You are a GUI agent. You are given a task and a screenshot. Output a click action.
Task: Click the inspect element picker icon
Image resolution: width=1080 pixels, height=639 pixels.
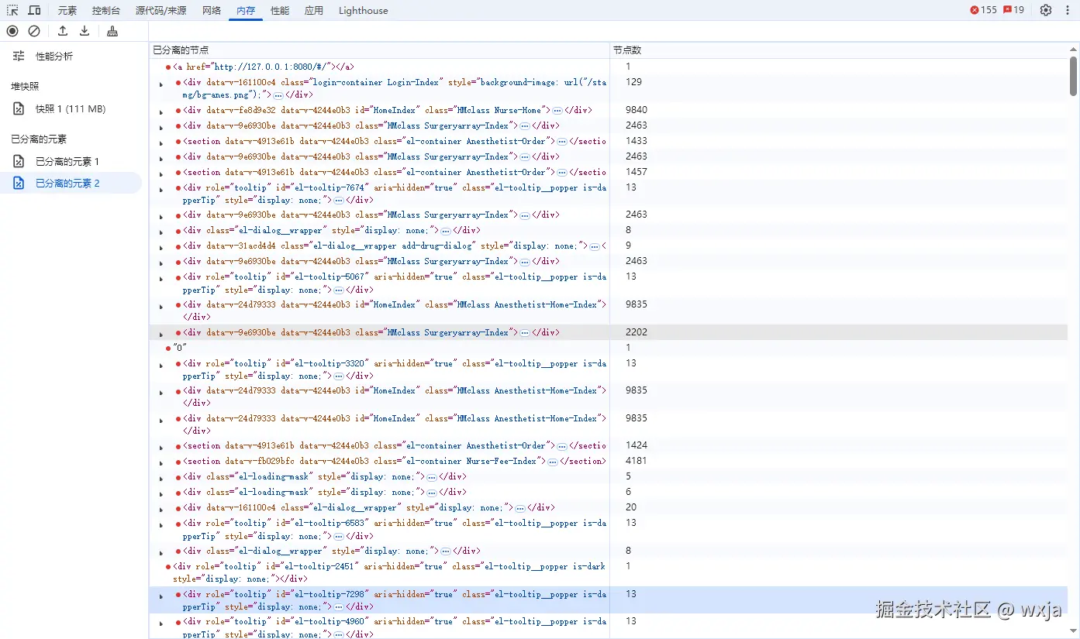coord(13,10)
